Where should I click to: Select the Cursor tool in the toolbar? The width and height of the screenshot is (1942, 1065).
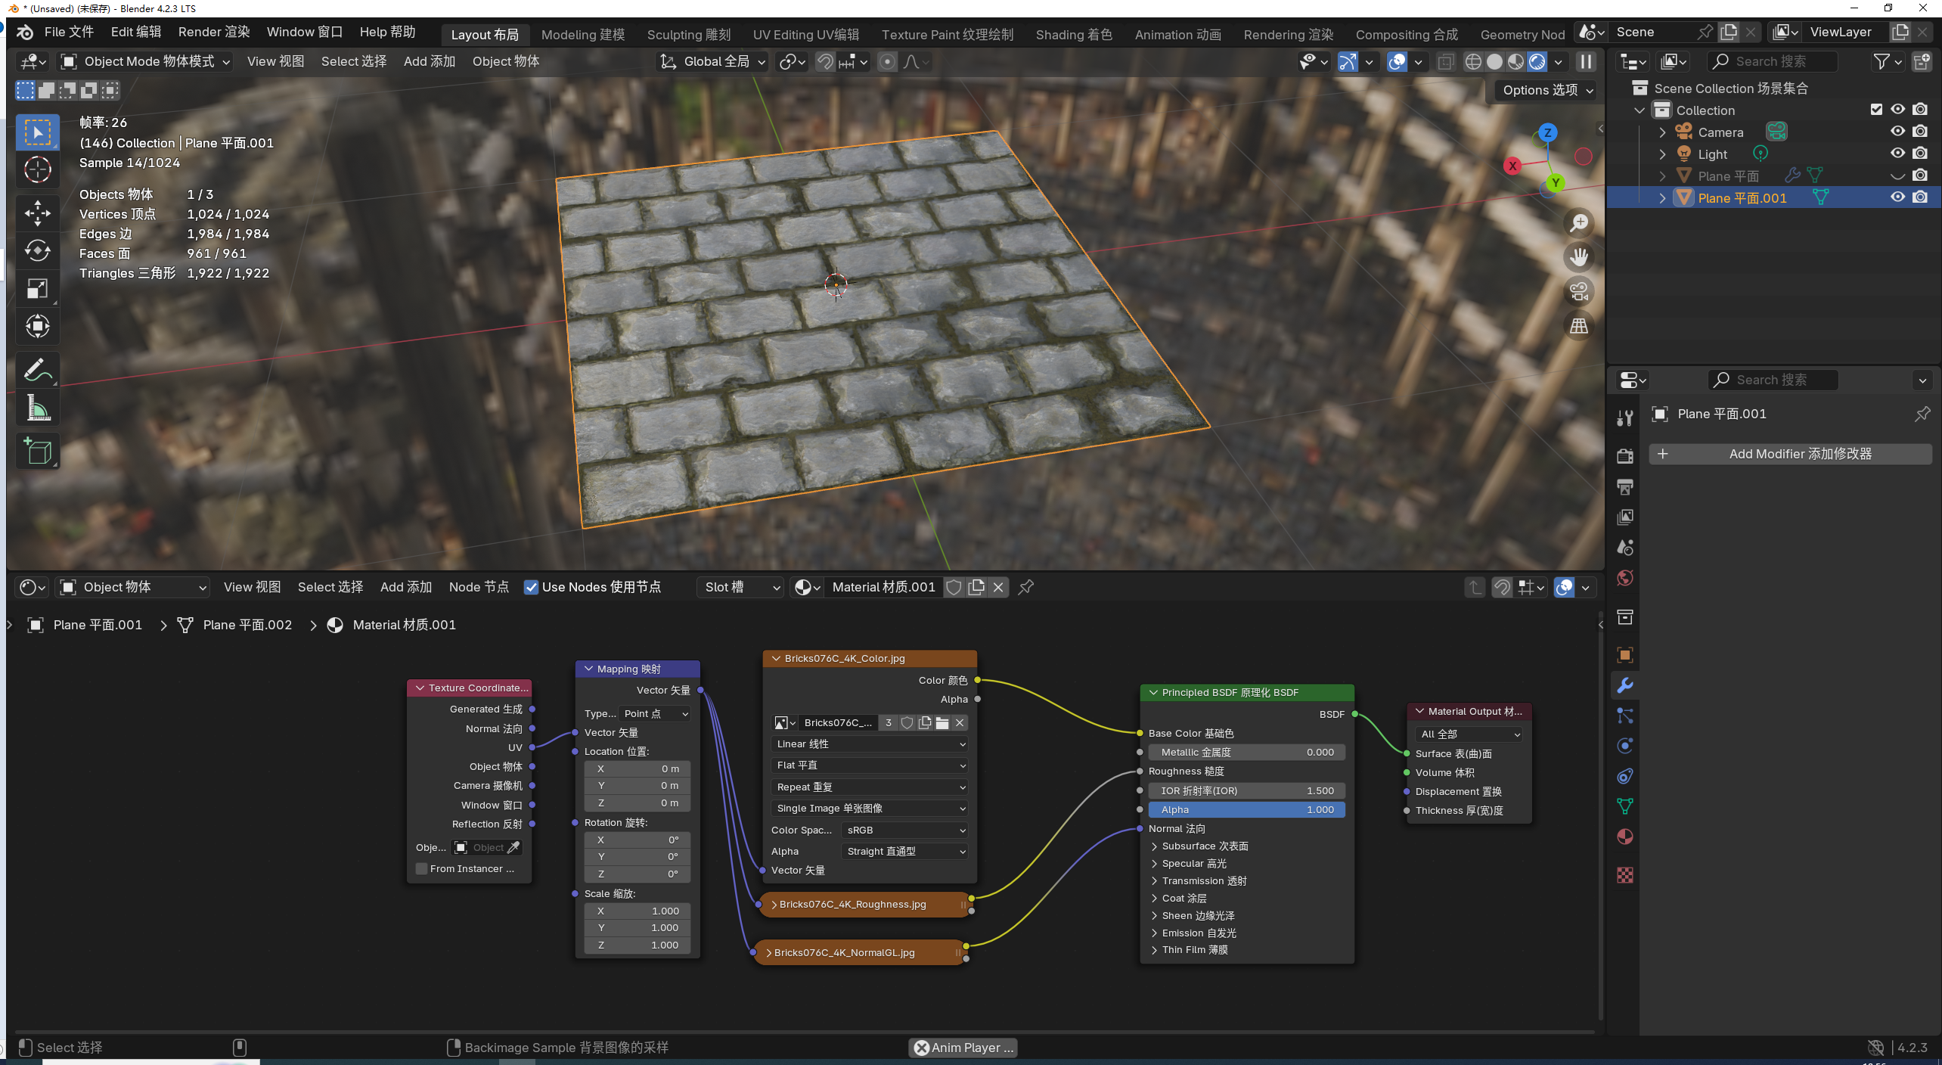pos(37,169)
